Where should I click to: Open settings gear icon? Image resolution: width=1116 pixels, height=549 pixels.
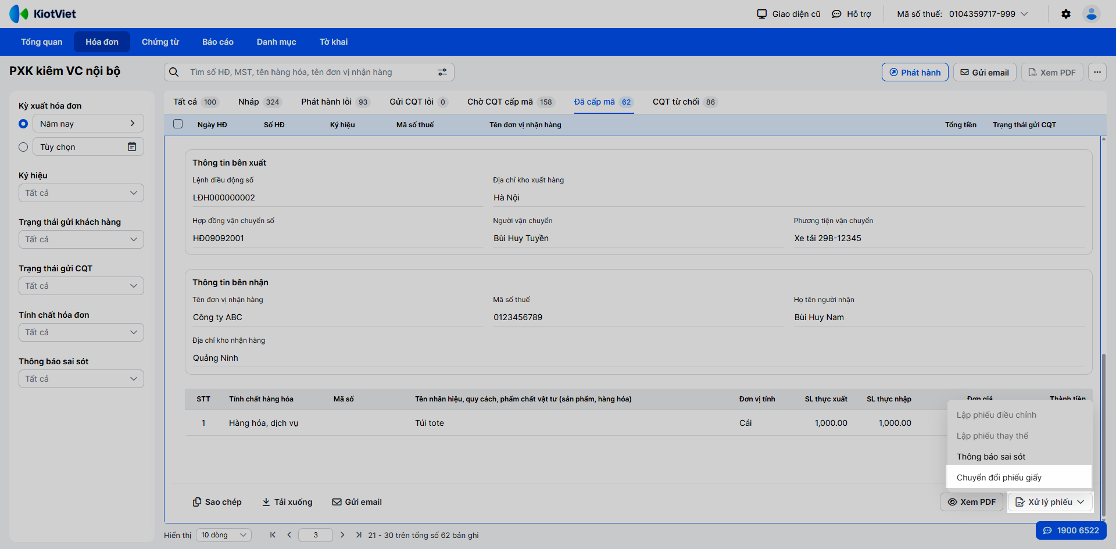(x=1066, y=14)
